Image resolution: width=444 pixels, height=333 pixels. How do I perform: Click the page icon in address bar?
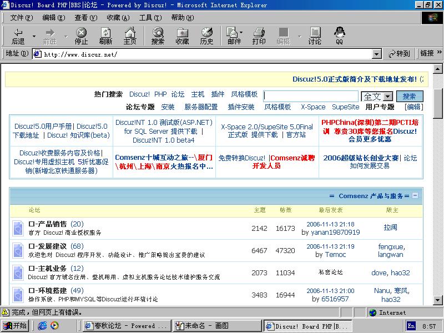point(37,54)
